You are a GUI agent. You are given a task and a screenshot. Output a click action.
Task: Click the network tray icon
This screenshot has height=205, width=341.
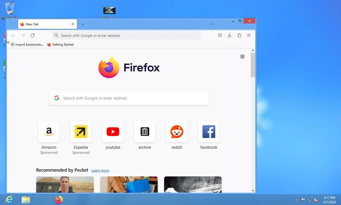point(310,200)
